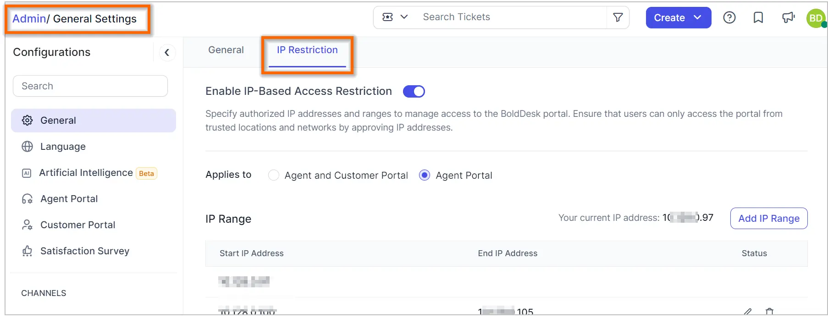Open Artificial Intelligence settings in sidebar
This screenshot has width=828, height=318.
pyautogui.click(x=86, y=173)
